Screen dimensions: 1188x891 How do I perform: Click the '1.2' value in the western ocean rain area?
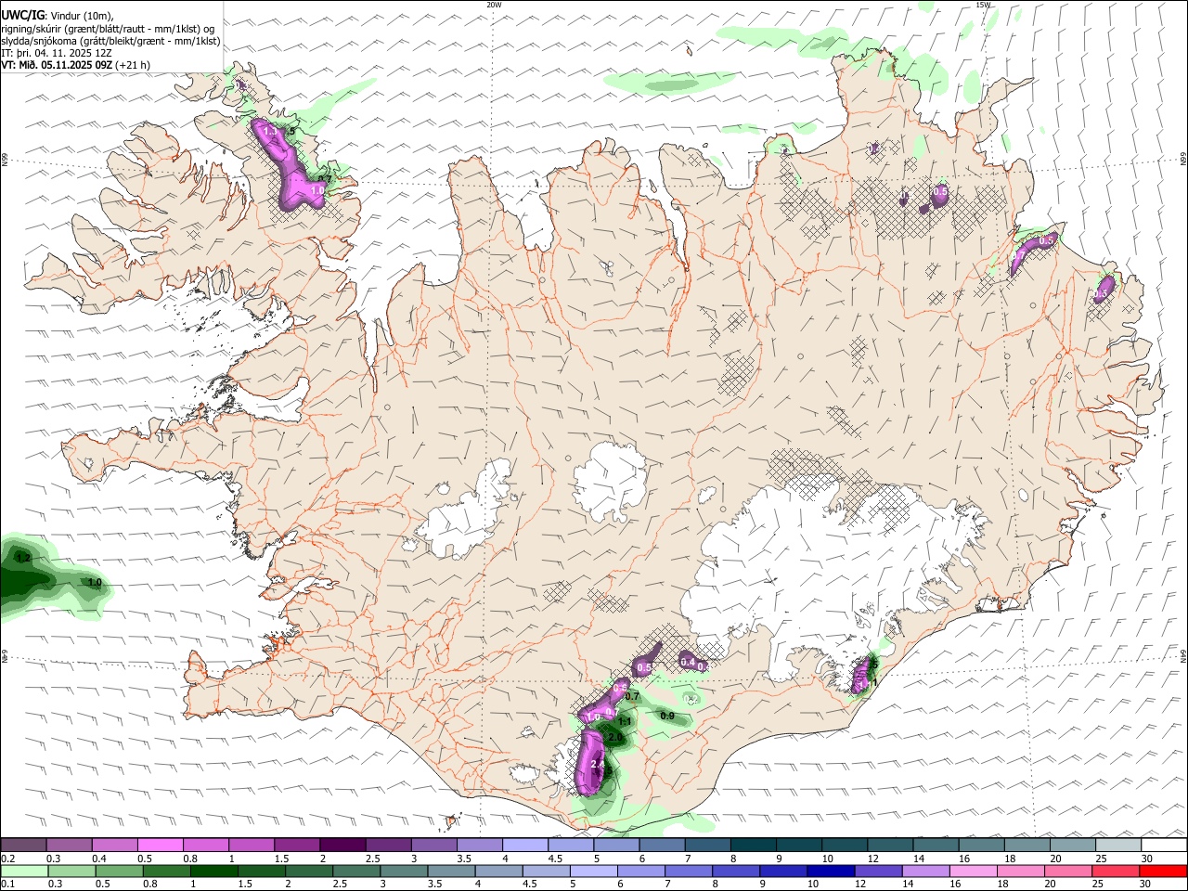click(x=23, y=557)
